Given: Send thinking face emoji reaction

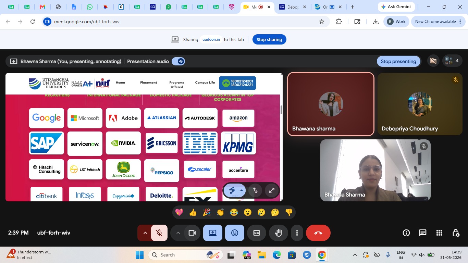Looking at the screenshot, I should point(275,212).
